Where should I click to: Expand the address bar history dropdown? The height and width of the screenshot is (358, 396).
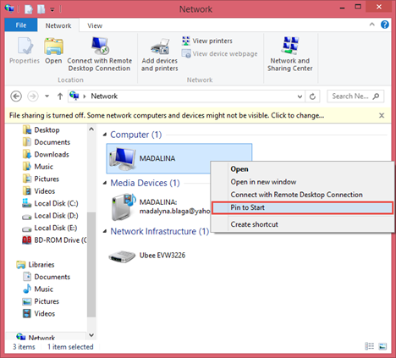point(300,96)
